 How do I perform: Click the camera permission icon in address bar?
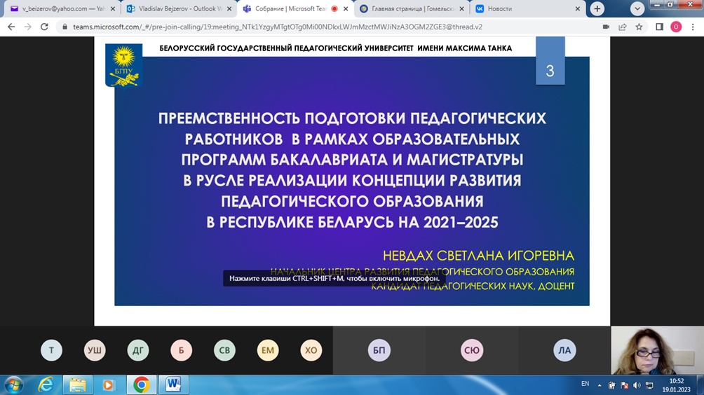point(606,27)
